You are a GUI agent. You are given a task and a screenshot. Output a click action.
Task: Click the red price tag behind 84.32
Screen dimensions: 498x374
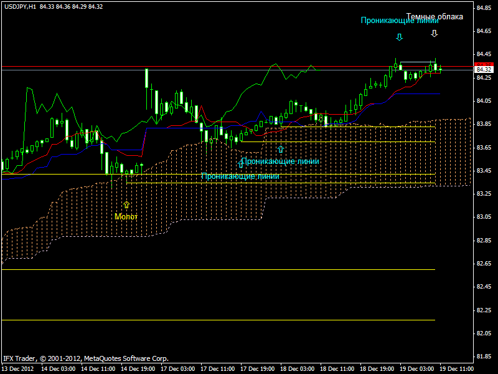(484, 64)
